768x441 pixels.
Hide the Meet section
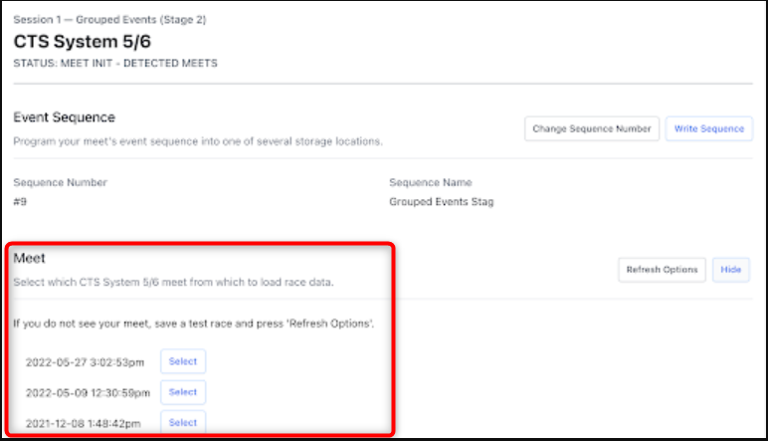pos(731,270)
